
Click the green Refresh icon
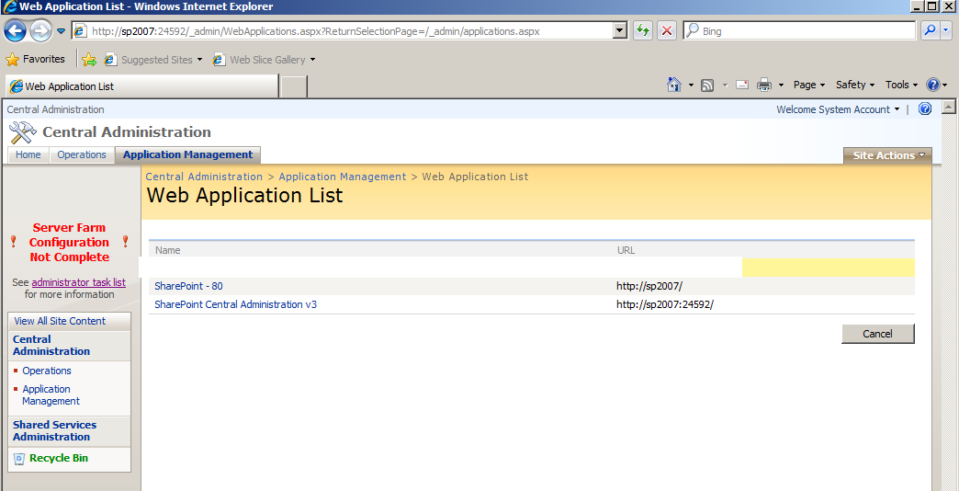point(642,30)
